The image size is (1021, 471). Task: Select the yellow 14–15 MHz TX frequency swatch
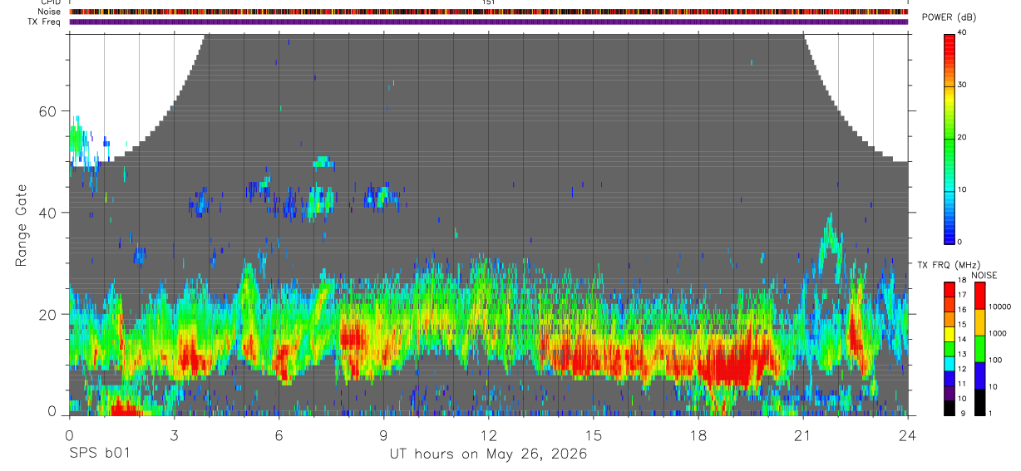[949, 334]
